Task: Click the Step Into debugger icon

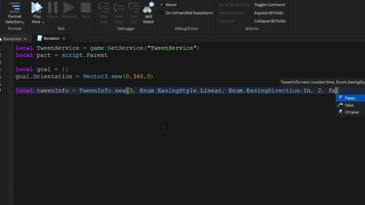Action: point(104,7)
